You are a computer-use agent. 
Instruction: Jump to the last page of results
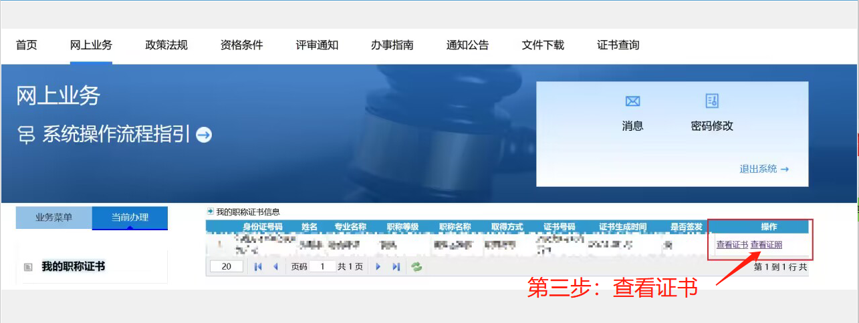pos(396,267)
